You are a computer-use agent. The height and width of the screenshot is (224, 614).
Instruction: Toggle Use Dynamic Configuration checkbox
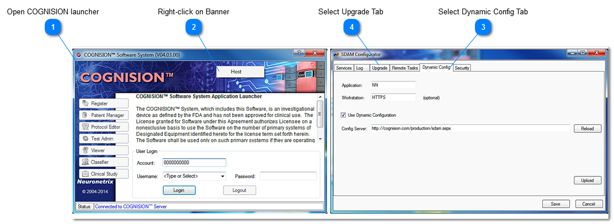(x=343, y=115)
